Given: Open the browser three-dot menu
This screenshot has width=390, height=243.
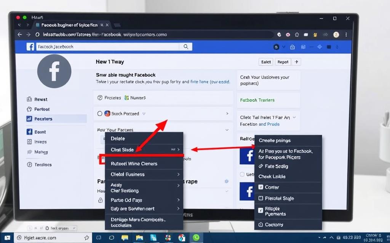Looking at the screenshot, I should (346, 35).
